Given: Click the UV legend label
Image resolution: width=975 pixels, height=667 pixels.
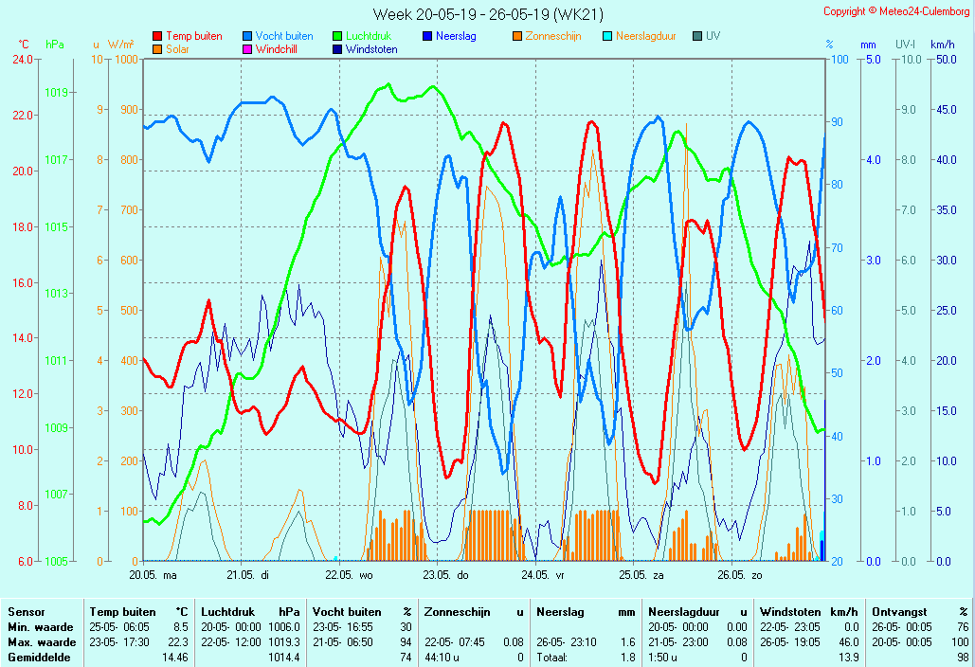Looking at the screenshot, I should tap(713, 36).
